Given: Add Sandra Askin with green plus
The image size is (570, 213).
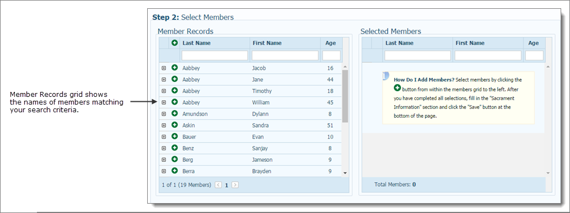Looking at the screenshot, I should tap(175, 125).
